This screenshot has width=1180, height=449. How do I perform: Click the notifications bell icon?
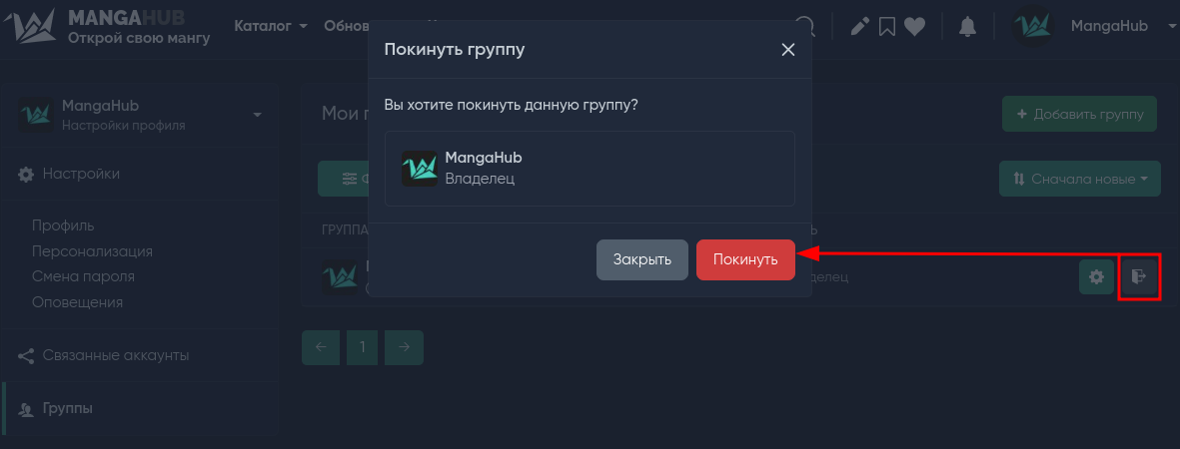coord(967,26)
